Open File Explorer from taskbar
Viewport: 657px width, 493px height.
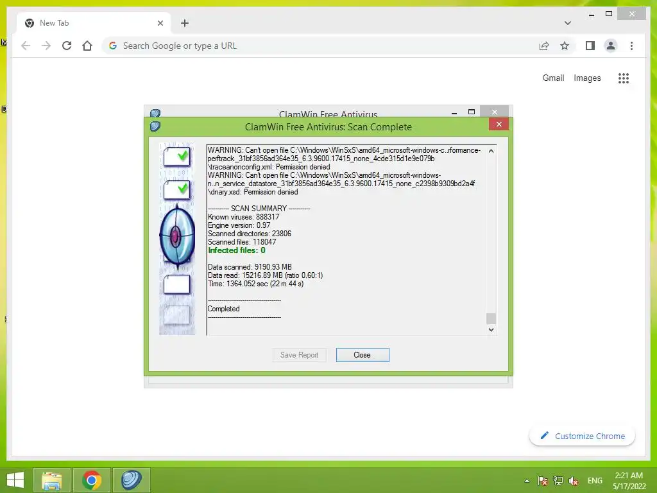click(51, 480)
